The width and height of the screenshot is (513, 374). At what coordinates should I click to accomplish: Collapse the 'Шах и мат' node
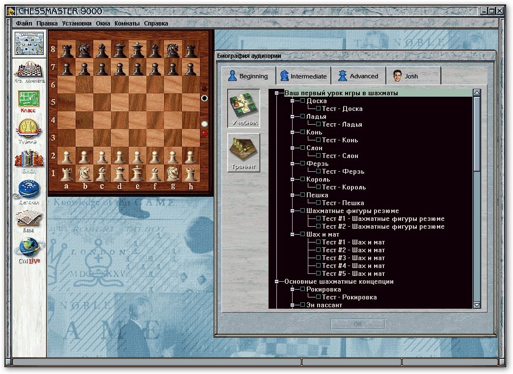[x=292, y=234]
